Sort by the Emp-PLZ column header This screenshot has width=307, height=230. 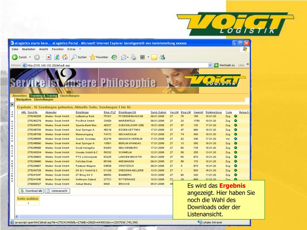point(110,112)
